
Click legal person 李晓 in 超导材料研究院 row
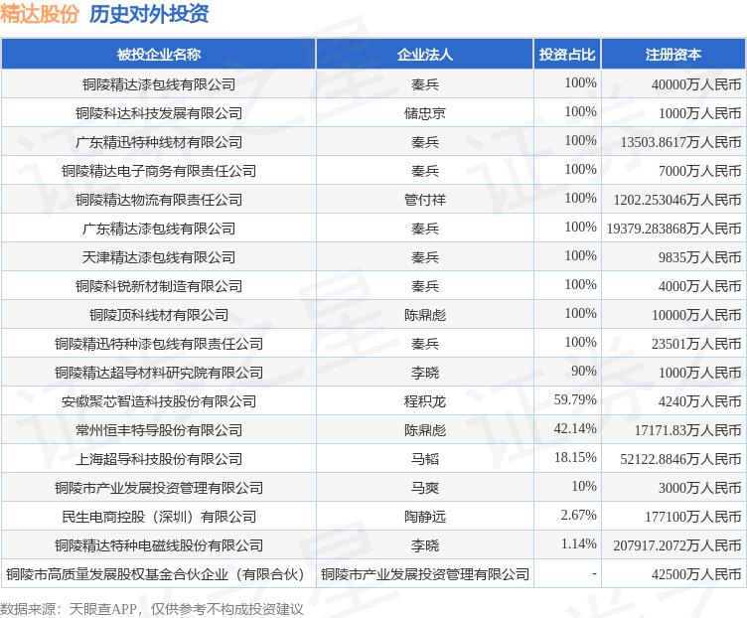point(424,373)
